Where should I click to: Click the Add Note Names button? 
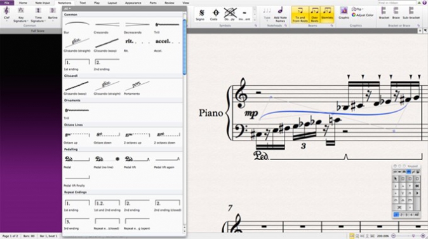click(280, 15)
